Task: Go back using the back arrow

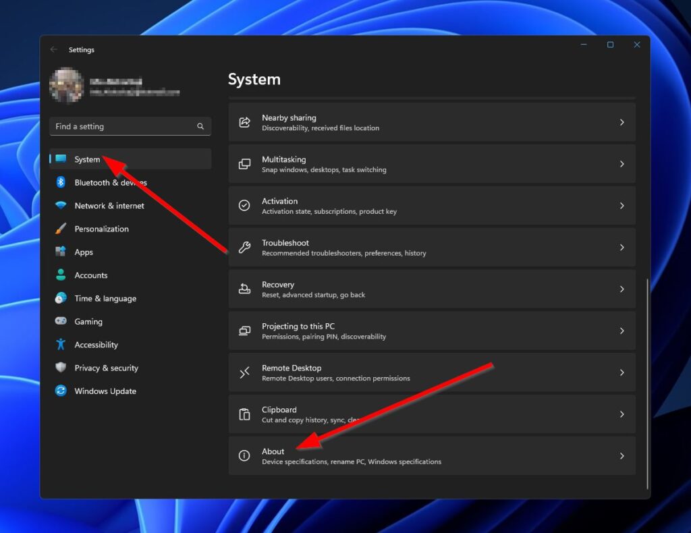Action: click(x=54, y=49)
